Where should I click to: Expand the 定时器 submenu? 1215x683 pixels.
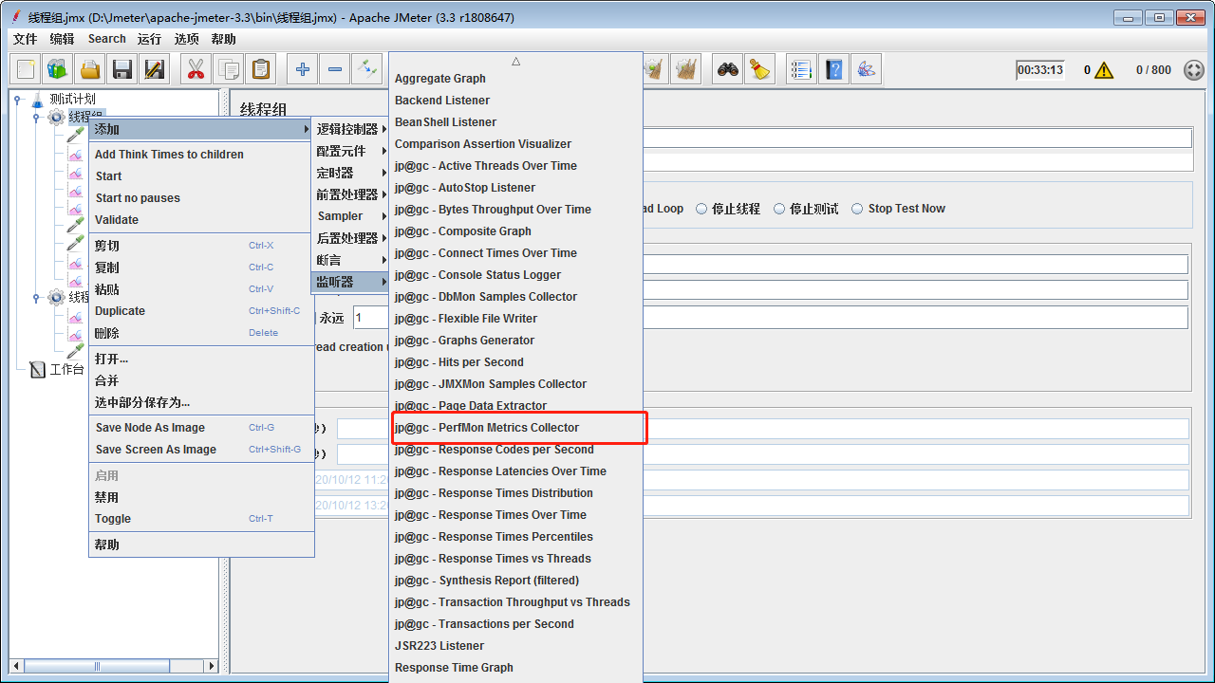(x=351, y=173)
